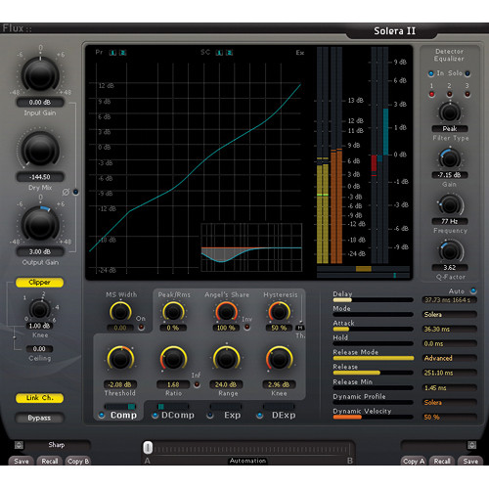Click the right Save button under preset B
This screenshot has width=489, height=489.
[x=470, y=461]
